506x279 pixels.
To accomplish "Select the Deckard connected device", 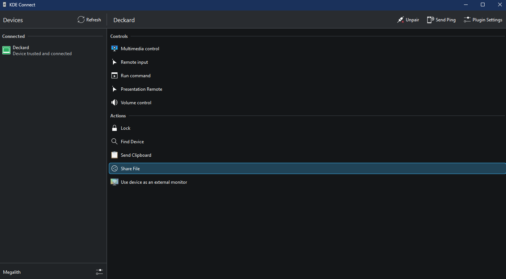I will tap(29, 50).
